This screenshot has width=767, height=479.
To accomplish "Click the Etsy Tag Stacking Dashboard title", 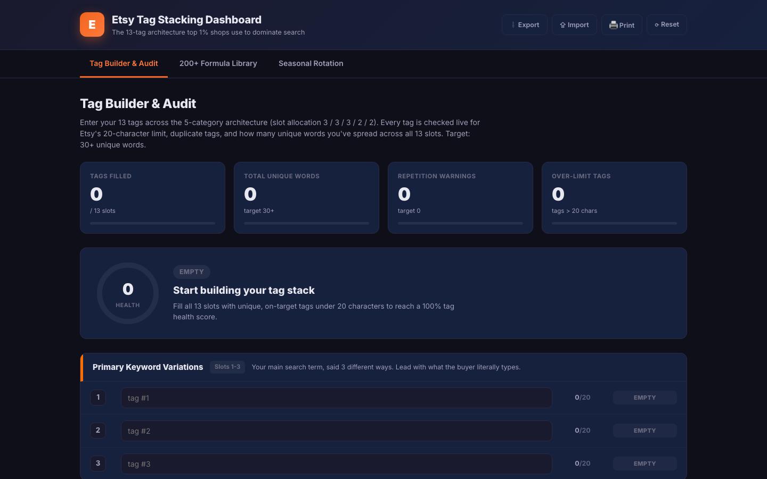I will coord(186,20).
